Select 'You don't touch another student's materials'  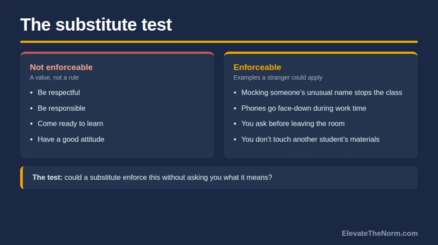click(311, 139)
